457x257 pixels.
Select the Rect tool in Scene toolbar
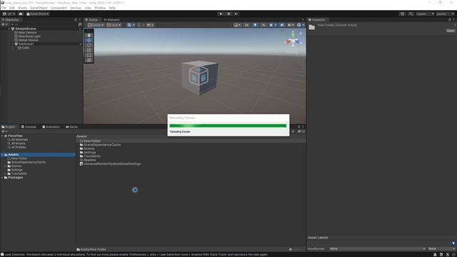pyautogui.click(x=89, y=55)
